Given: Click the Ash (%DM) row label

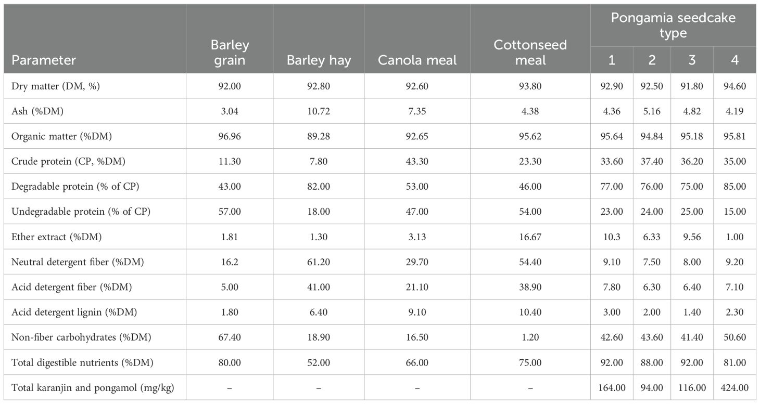Looking at the screenshot, I should [36, 111].
